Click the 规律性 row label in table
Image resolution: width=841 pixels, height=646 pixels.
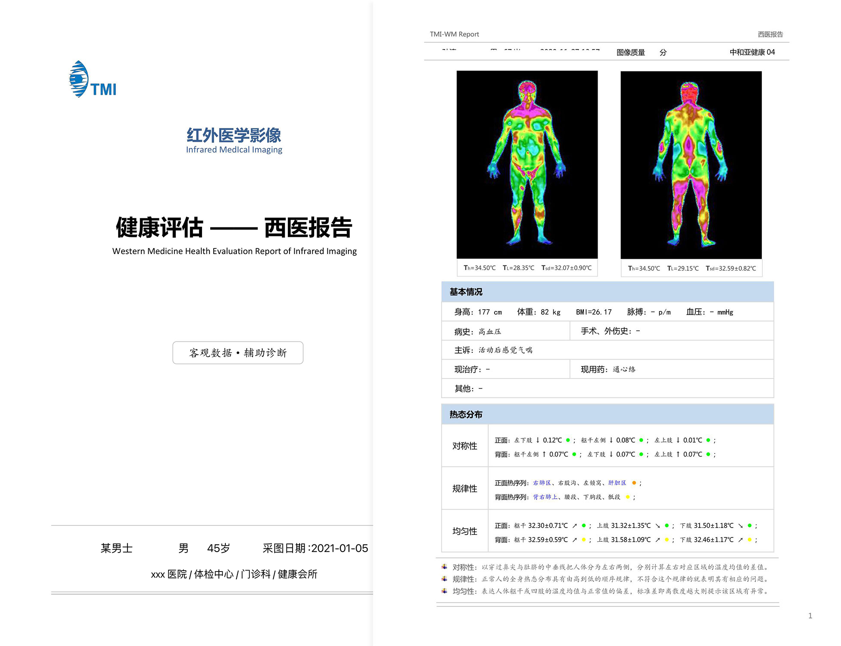465,488
